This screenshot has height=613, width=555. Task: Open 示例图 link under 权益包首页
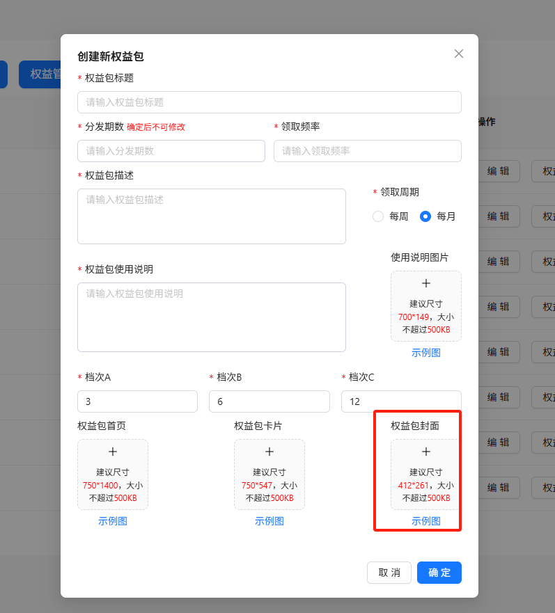coord(113,521)
